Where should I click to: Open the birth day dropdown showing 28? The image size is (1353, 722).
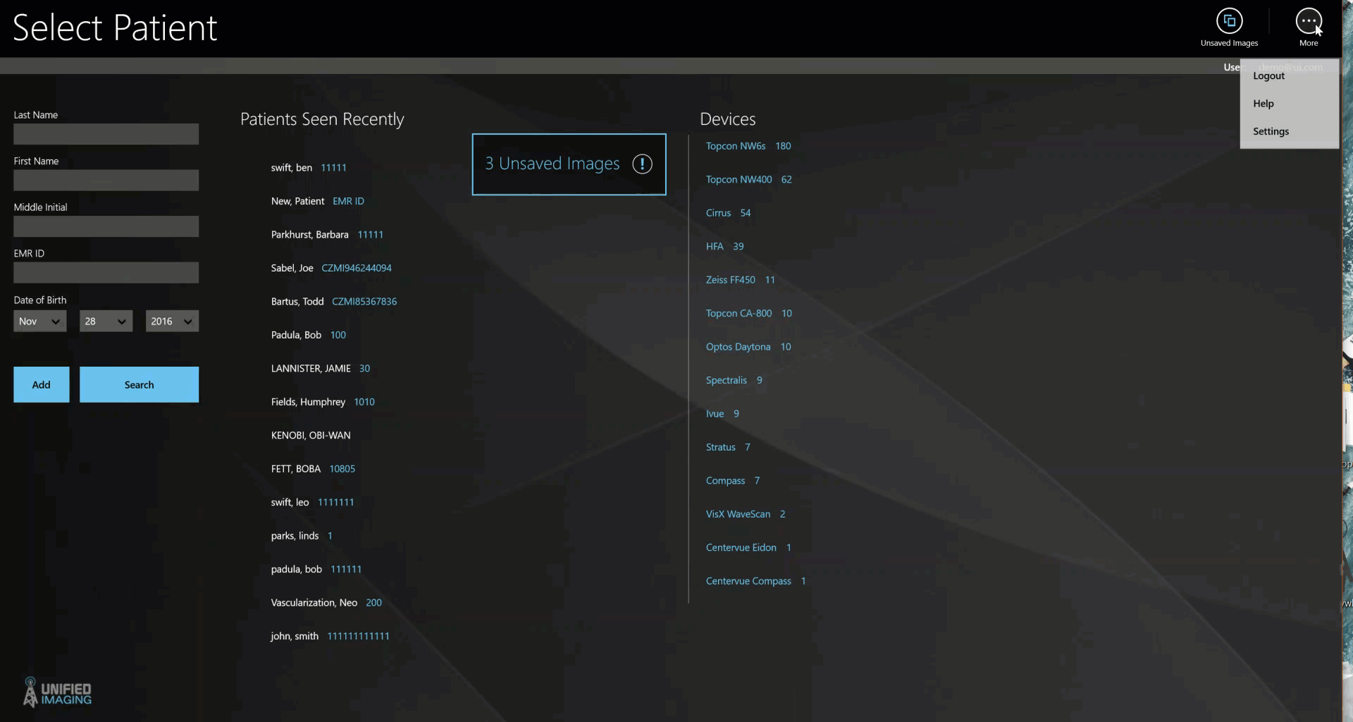[x=106, y=322]
